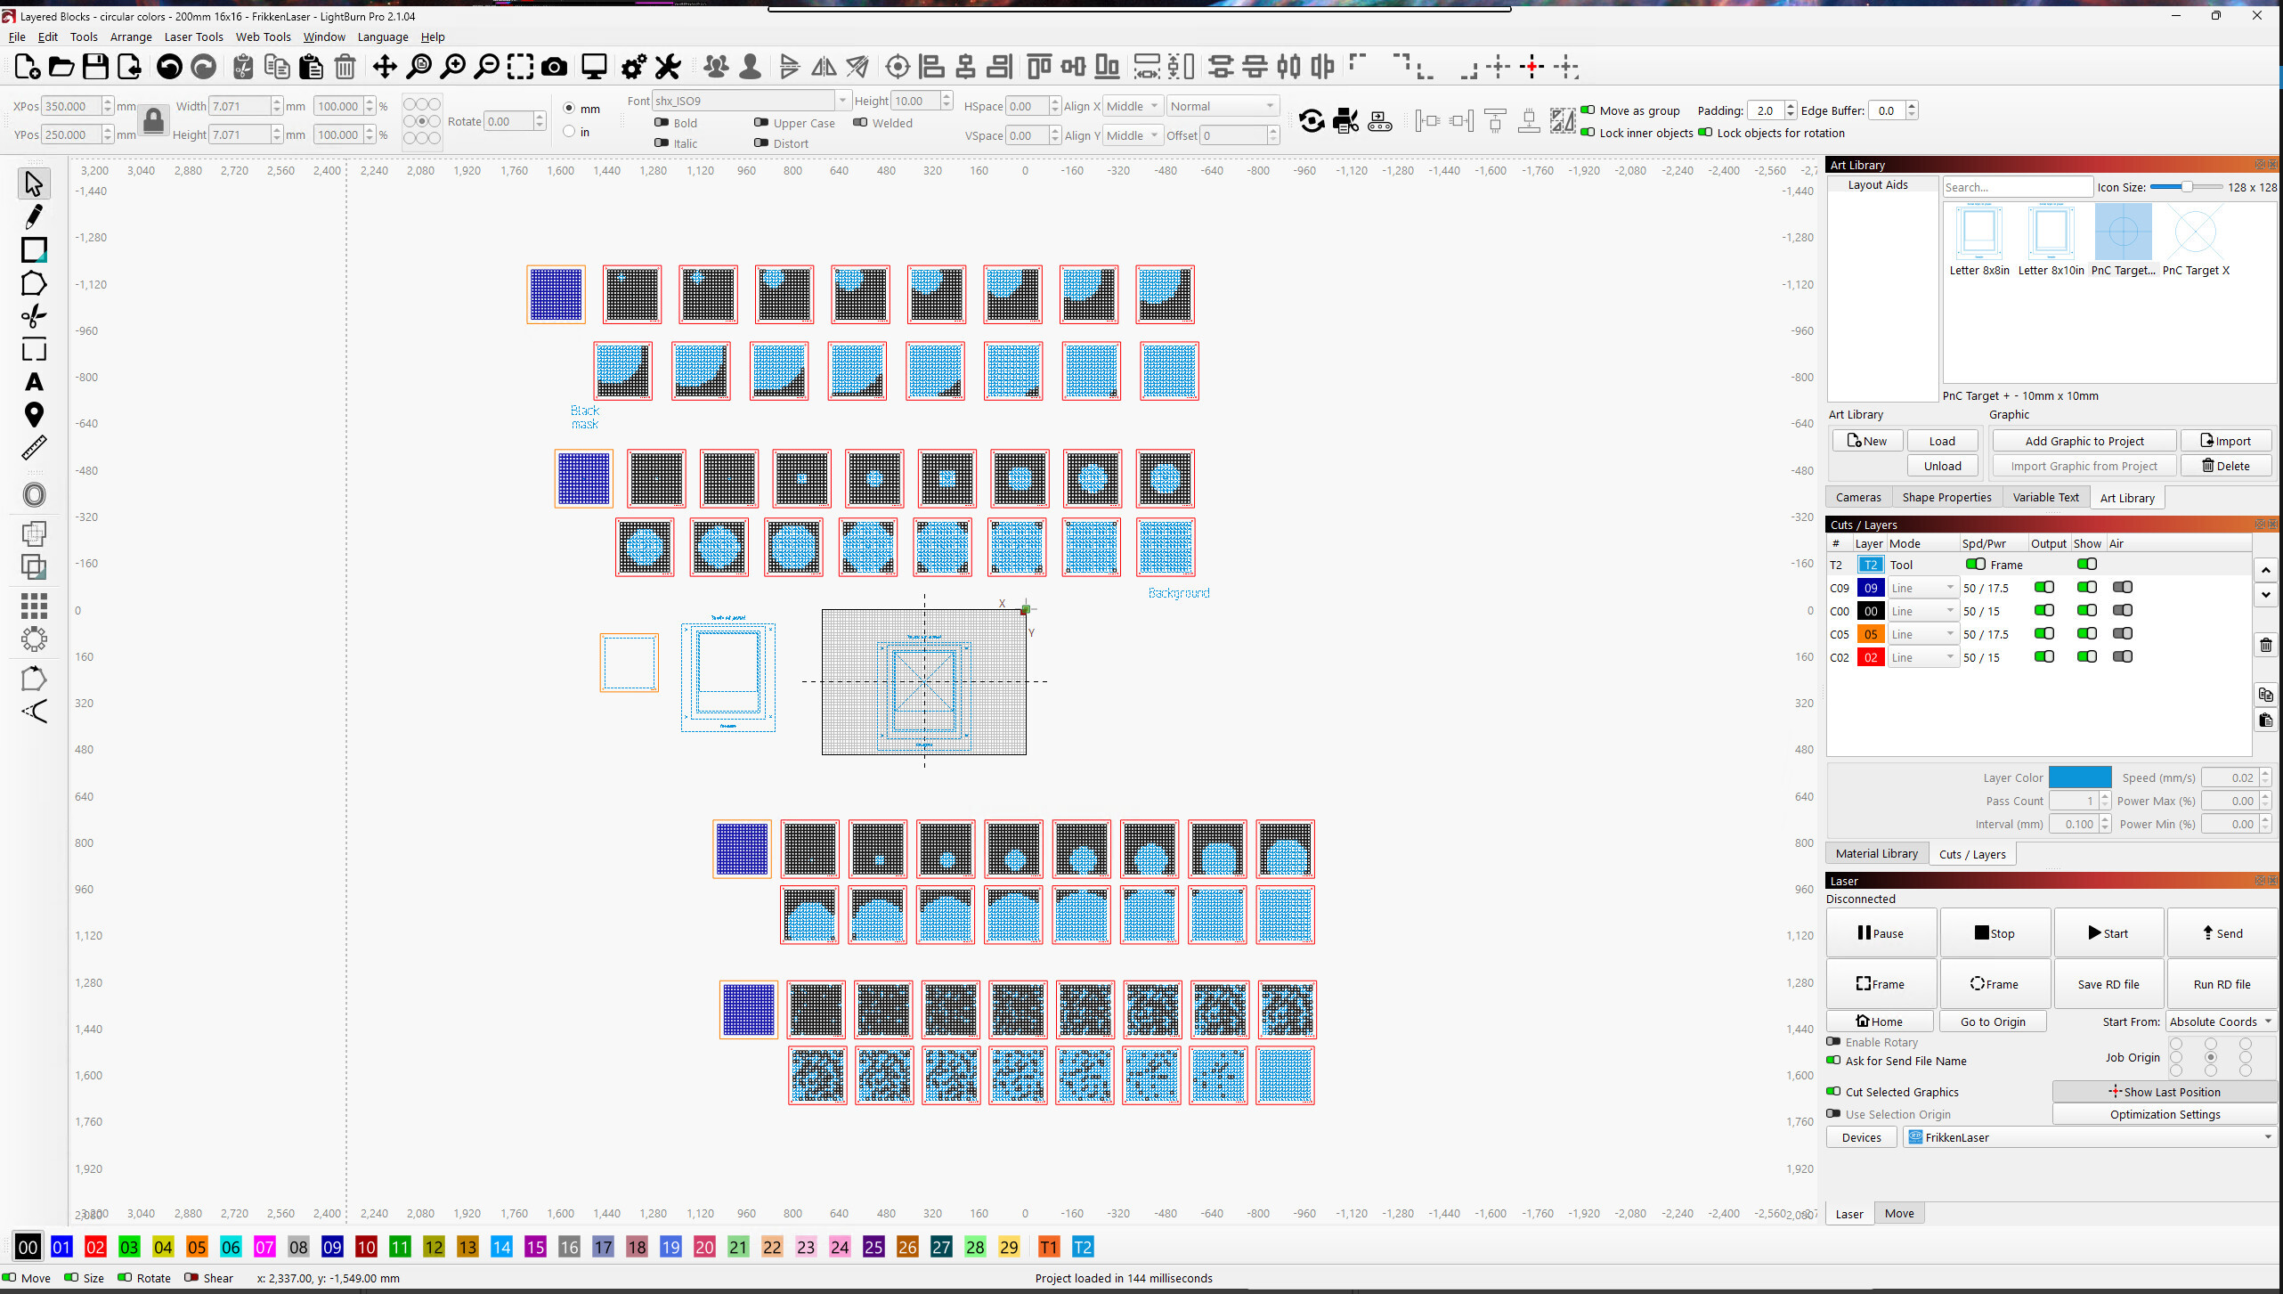Select the Create Text tool
2283x1294 pixels.
tap(34, 382)
